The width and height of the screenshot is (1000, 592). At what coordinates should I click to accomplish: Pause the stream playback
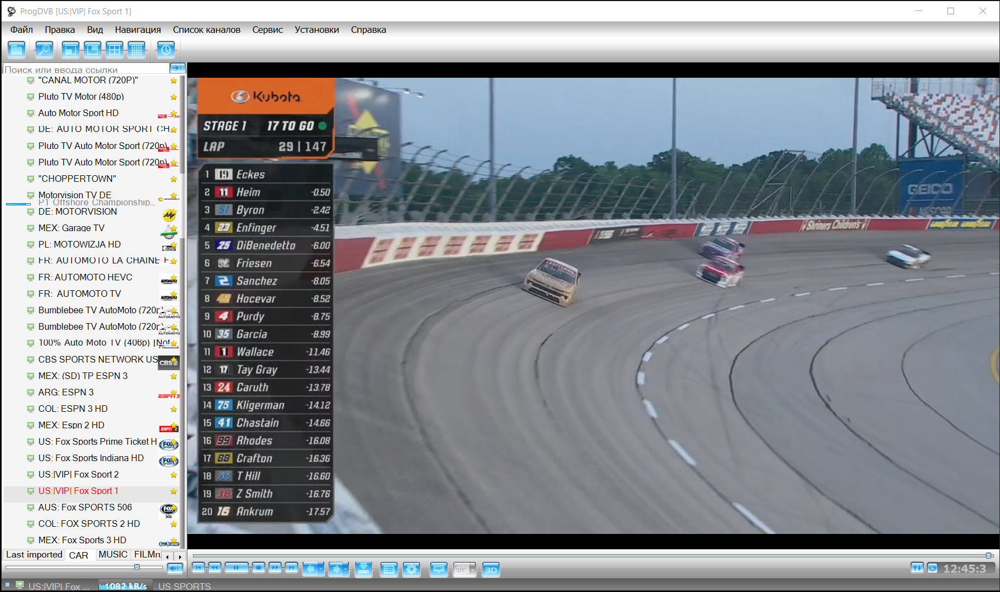[236, 568]
